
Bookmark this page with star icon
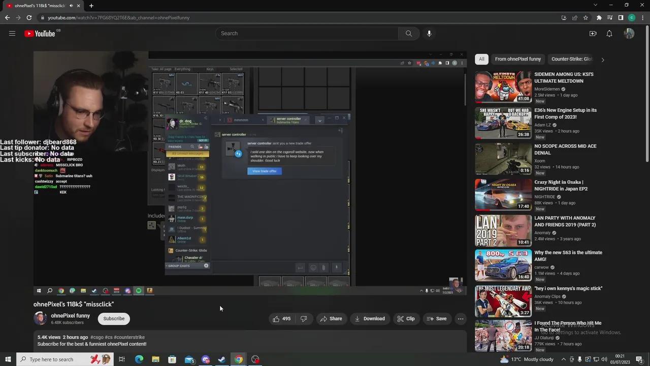[586, 17]
